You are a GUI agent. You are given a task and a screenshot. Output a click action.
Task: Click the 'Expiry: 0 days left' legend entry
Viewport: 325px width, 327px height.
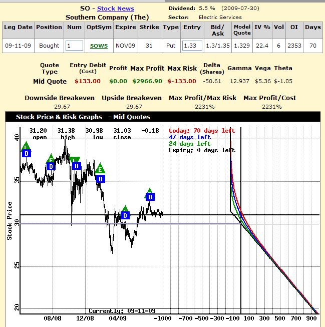(x=201, y=150)
